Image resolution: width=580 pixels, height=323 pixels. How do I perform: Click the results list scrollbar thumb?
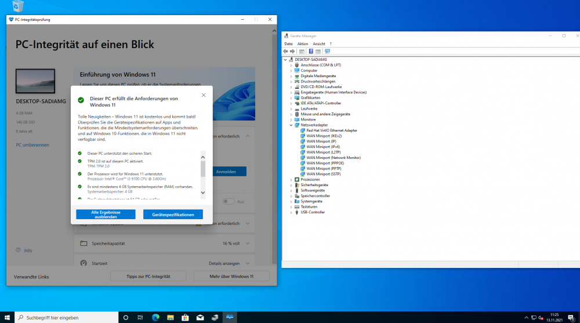(x=202, y=169)
